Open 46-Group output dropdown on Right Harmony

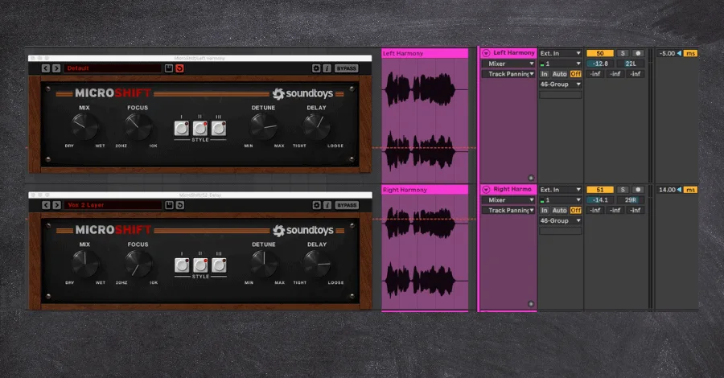[x=561, y=220]
